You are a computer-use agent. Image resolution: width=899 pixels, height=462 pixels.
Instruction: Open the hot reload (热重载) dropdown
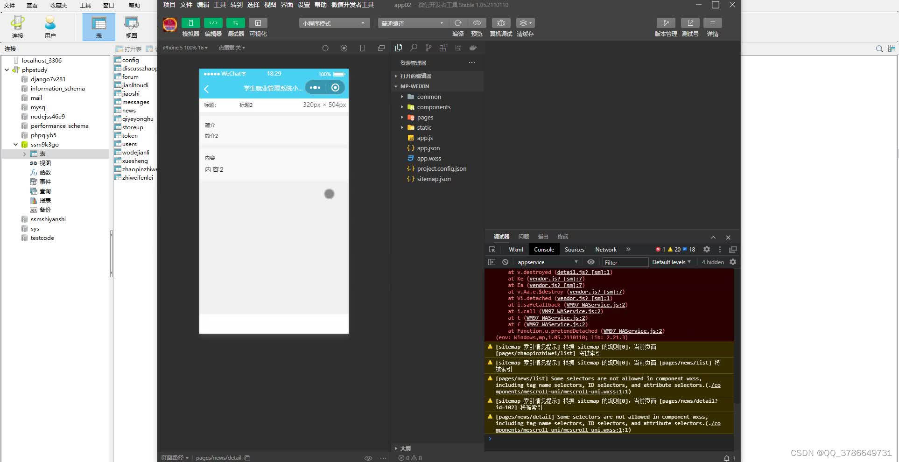pos(232,48)
